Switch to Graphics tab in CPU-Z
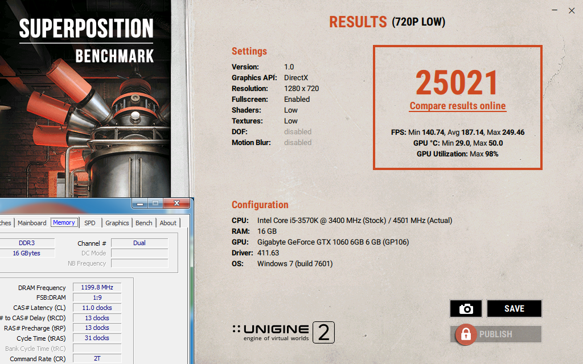This screenshot has height=364, width=583. pos(117,223)
